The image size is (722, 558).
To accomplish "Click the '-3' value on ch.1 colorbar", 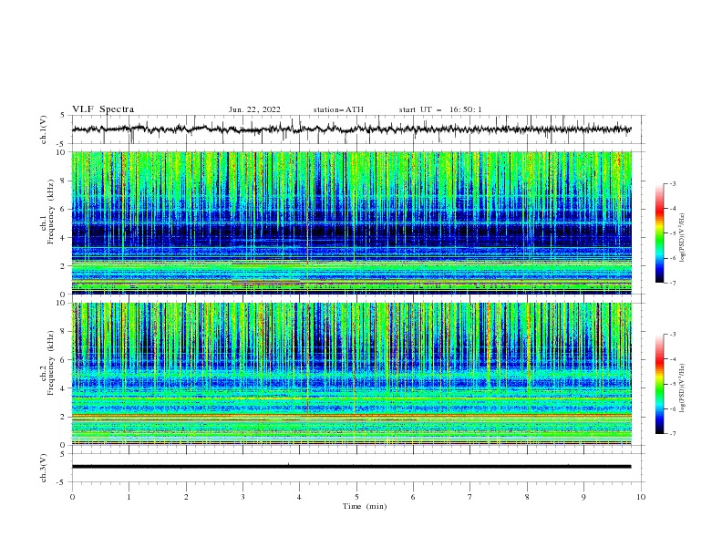I will [x=672, y=183].
